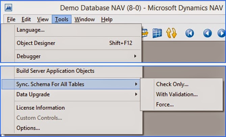Click the Microsoft Dynamics NAV app icon
The height and width of the screenshot is (137, 226).
(x=8, y=7)
